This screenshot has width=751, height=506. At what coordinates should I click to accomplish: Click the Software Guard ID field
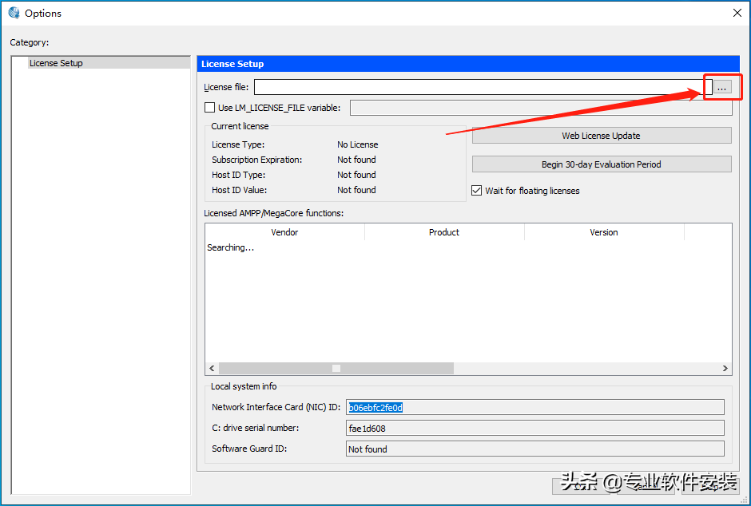pyautogui.click(x=535, y=449)
